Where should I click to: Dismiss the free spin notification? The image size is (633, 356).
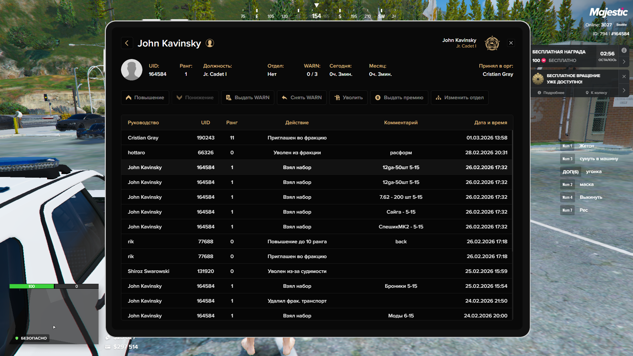(624, 76)
